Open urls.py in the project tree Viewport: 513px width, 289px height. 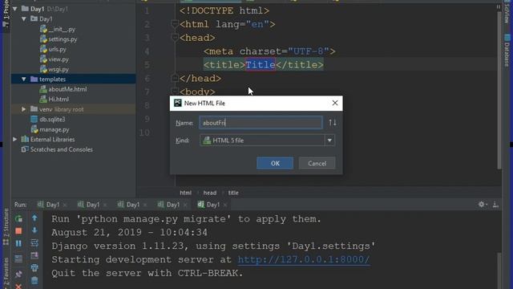tap(57, 49)
